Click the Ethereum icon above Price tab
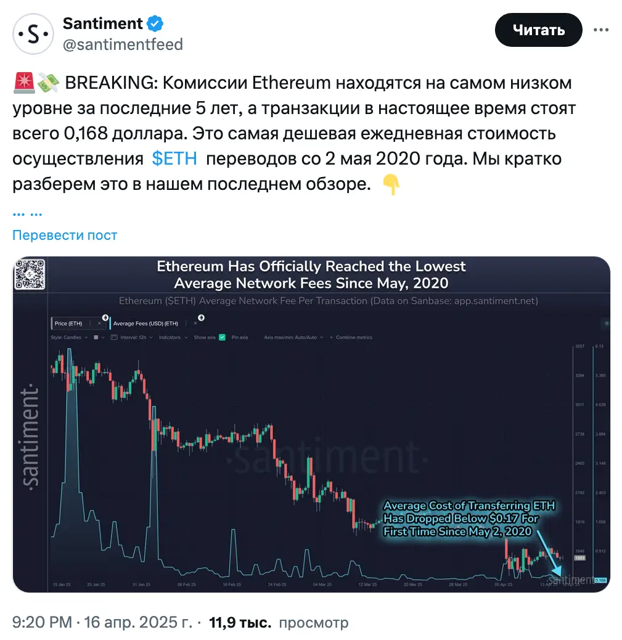Viewport: 622px width, 640px height. tap(105, 318)
